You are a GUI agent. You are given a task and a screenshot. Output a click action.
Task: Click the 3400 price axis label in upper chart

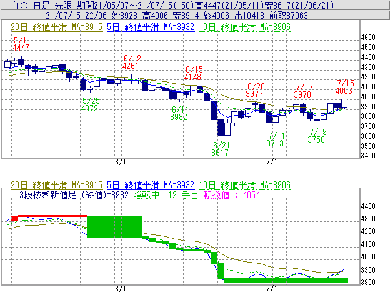368,156
